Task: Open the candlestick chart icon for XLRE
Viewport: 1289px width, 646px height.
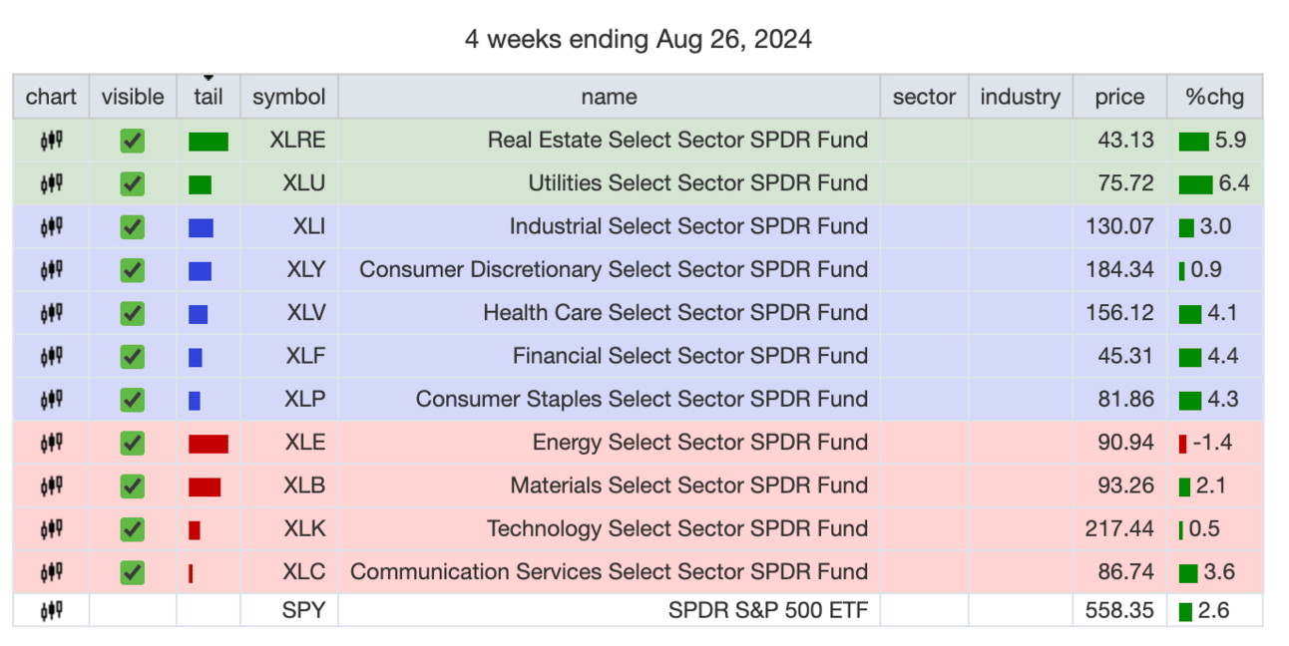Action: pos(51,141)
